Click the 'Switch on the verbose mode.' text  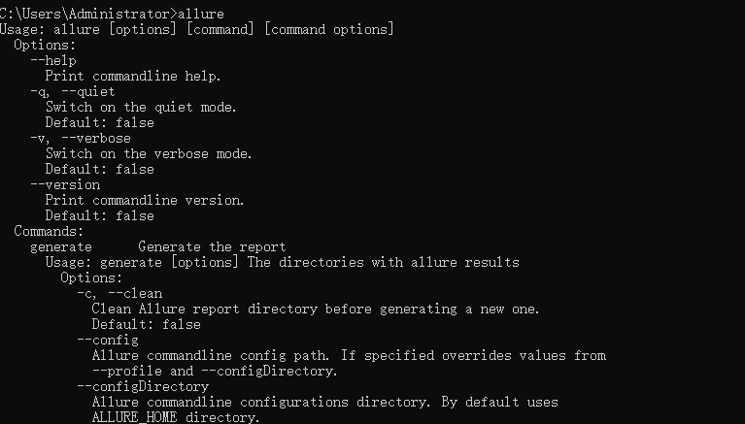click(x=149, y=154)
